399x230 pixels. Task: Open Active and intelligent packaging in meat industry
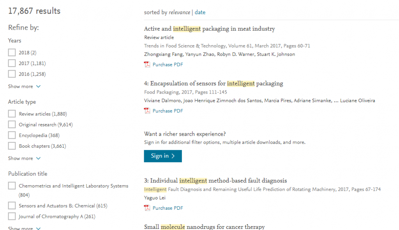pos(209,29)
